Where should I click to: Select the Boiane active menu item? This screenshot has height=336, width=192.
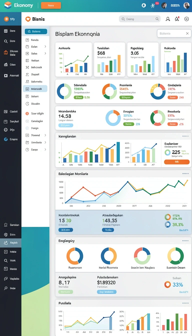pos(36,31)
